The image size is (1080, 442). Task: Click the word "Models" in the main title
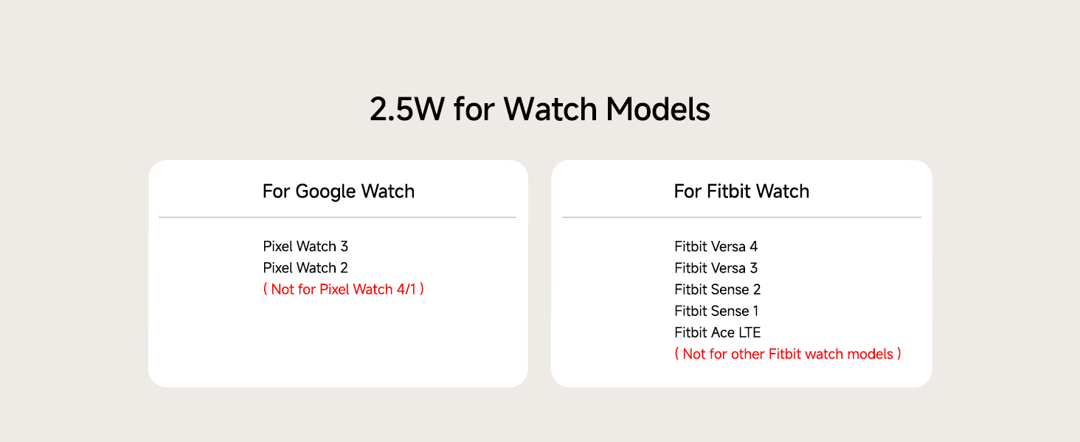pos(657,110)
